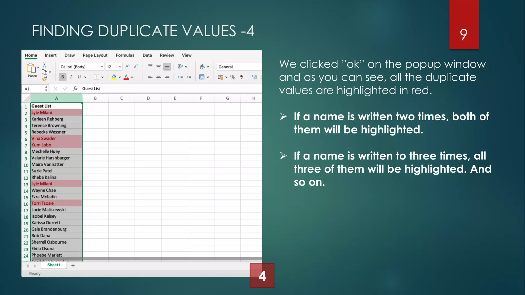Switch to the Draw tab

69,55
